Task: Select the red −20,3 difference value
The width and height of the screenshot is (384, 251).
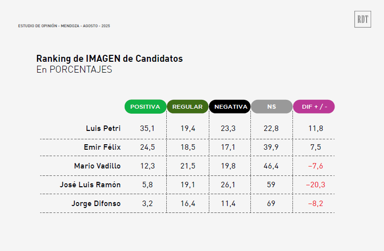Action: coord(315,185)
